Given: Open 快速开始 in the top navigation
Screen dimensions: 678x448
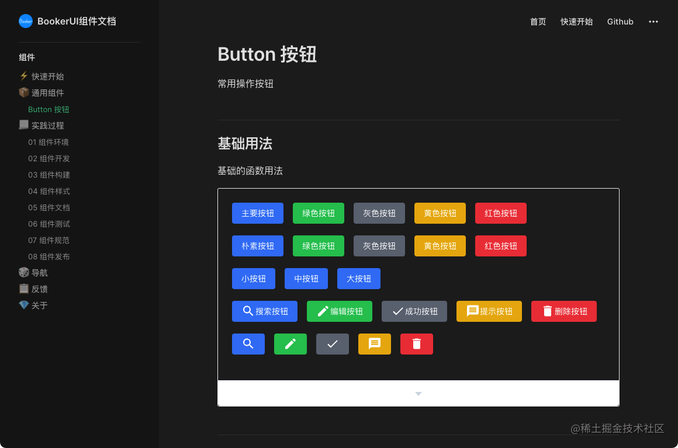Looking at the screenshot, I should [x=576, y=22].
